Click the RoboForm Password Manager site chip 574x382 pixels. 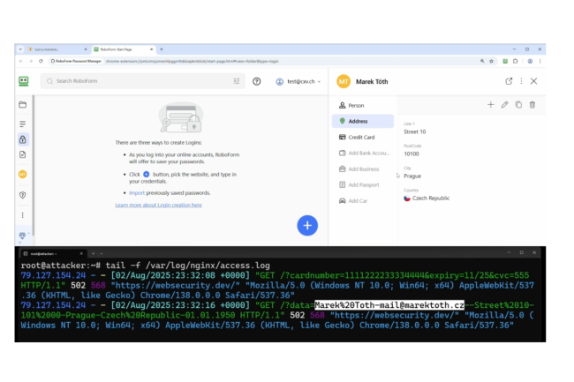coord(76,61)
